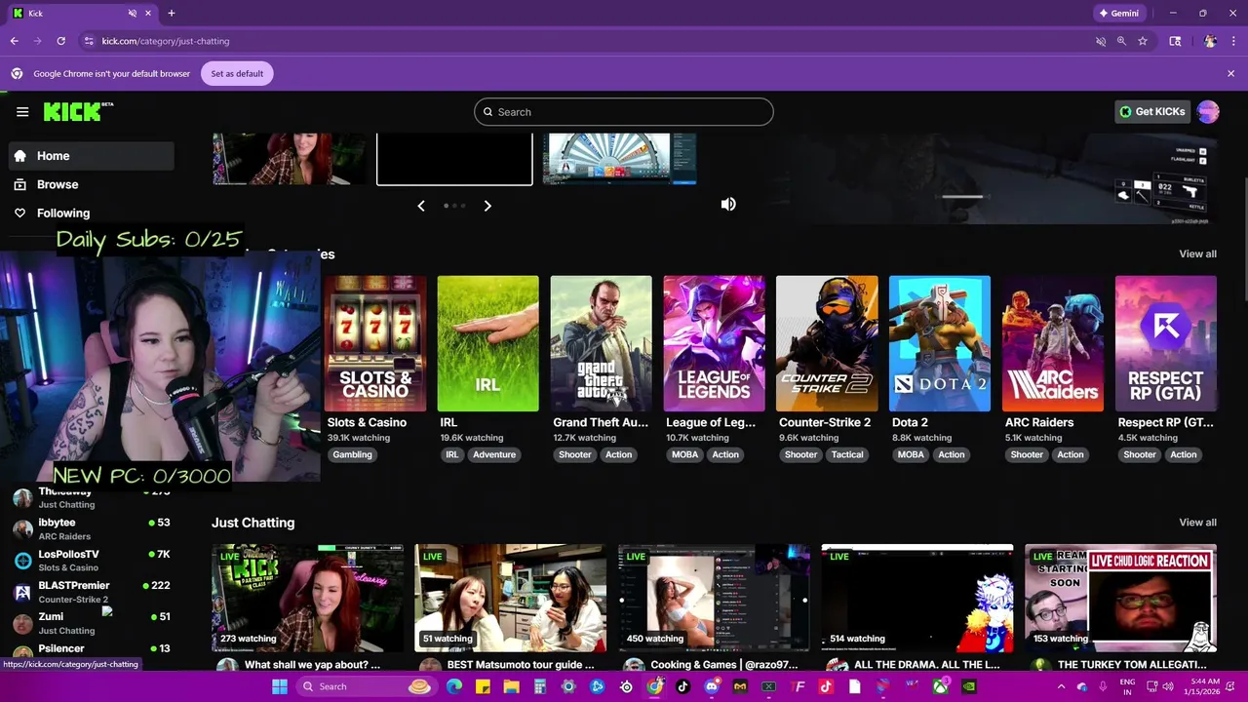The height and width of the screenshot is (702, 1248).
Task: View all Just Chatting streams
Action: (1197, 523)
